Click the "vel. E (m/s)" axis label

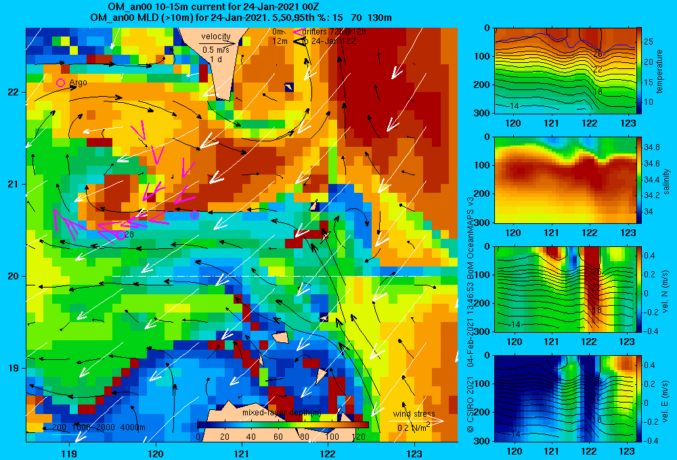coord(665,400)
